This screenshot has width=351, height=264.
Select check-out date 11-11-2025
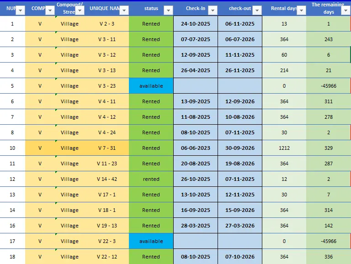[x=240, y=55]
